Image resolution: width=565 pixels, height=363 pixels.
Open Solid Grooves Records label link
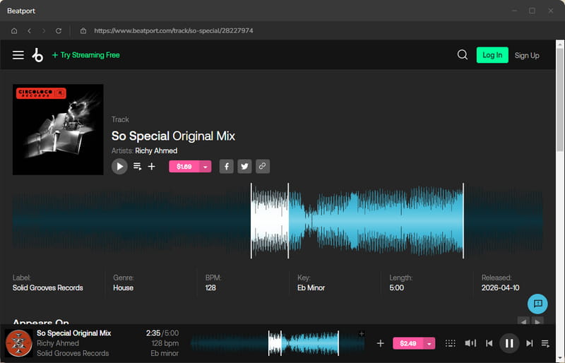pos(48,287)
